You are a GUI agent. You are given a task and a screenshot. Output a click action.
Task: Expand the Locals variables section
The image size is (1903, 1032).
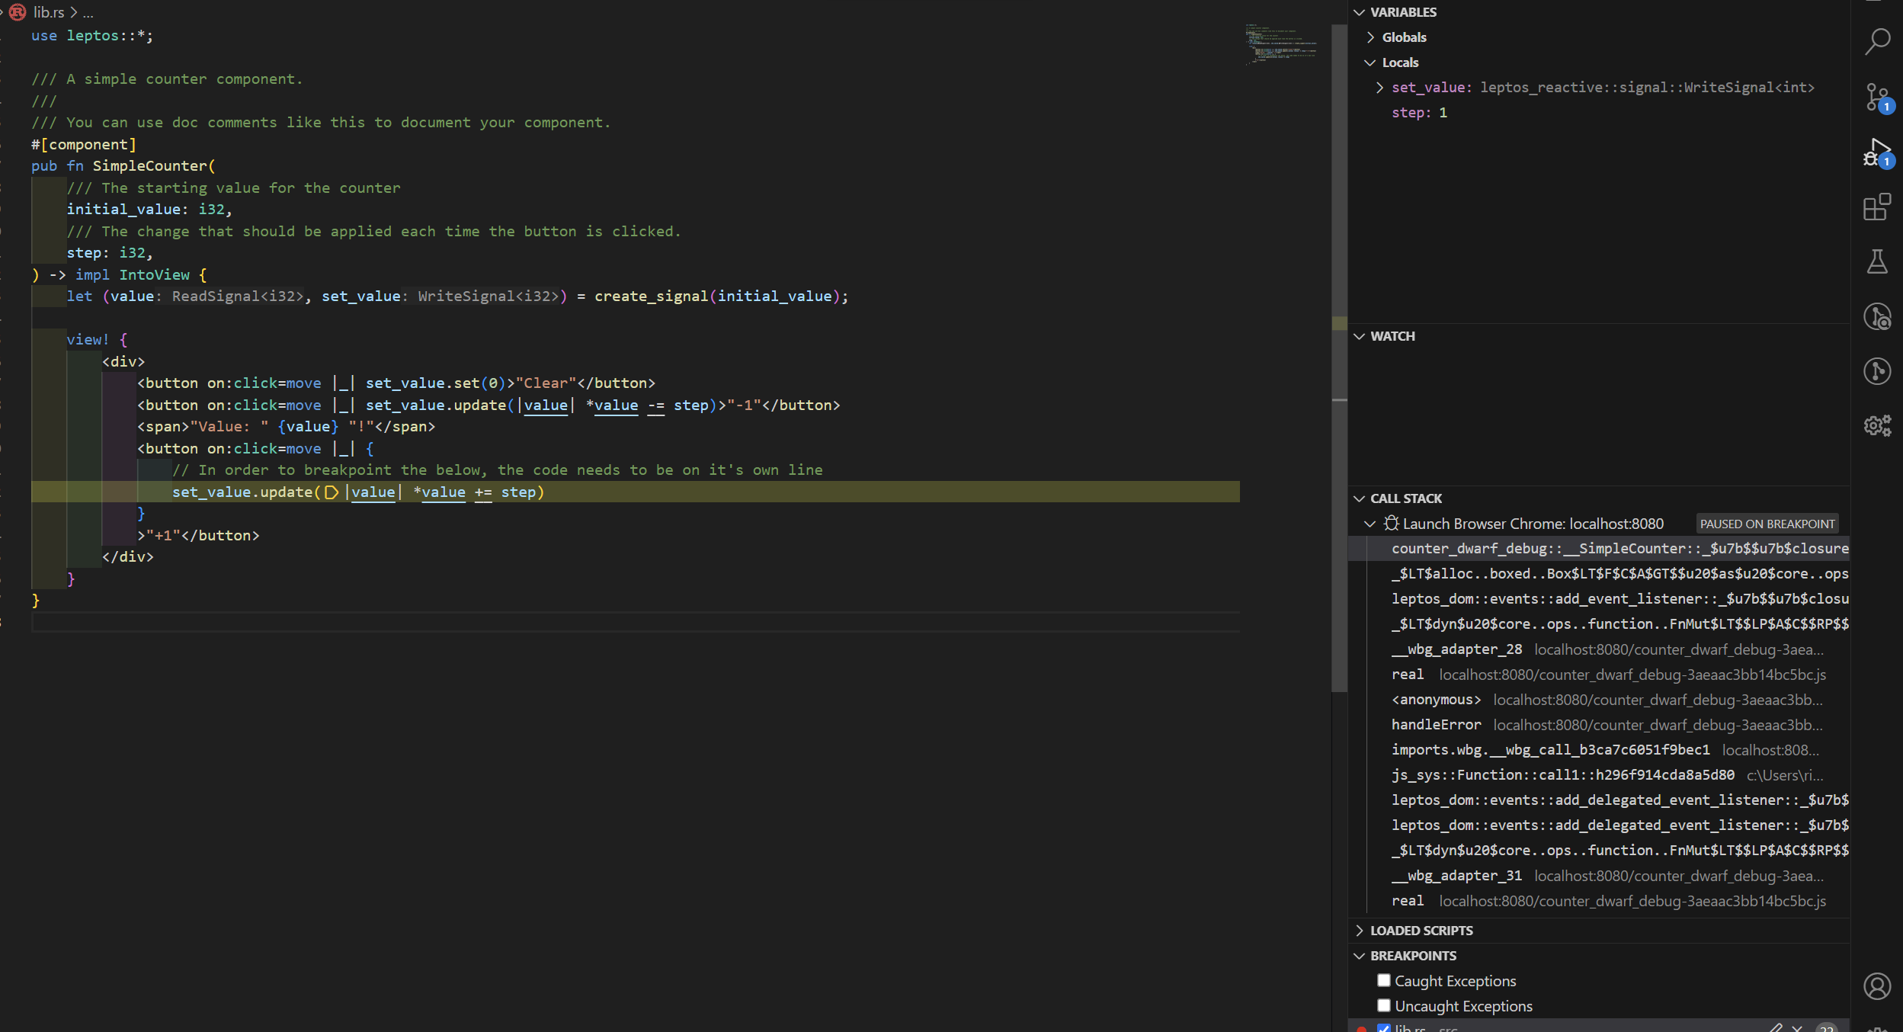tap(1375, 62)
